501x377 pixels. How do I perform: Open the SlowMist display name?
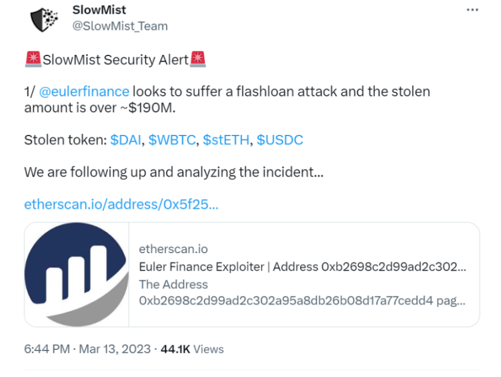click(99, 10)
